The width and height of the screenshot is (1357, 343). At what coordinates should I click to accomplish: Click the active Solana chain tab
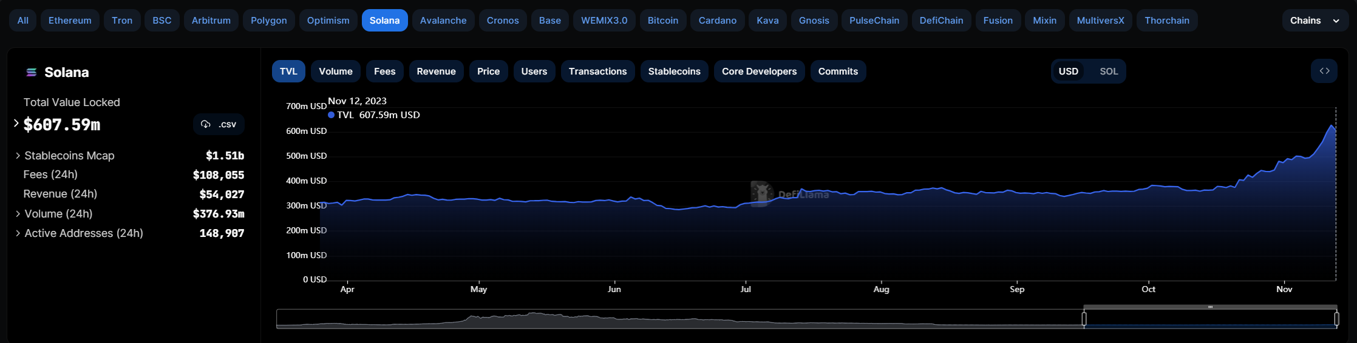(385, 20)
